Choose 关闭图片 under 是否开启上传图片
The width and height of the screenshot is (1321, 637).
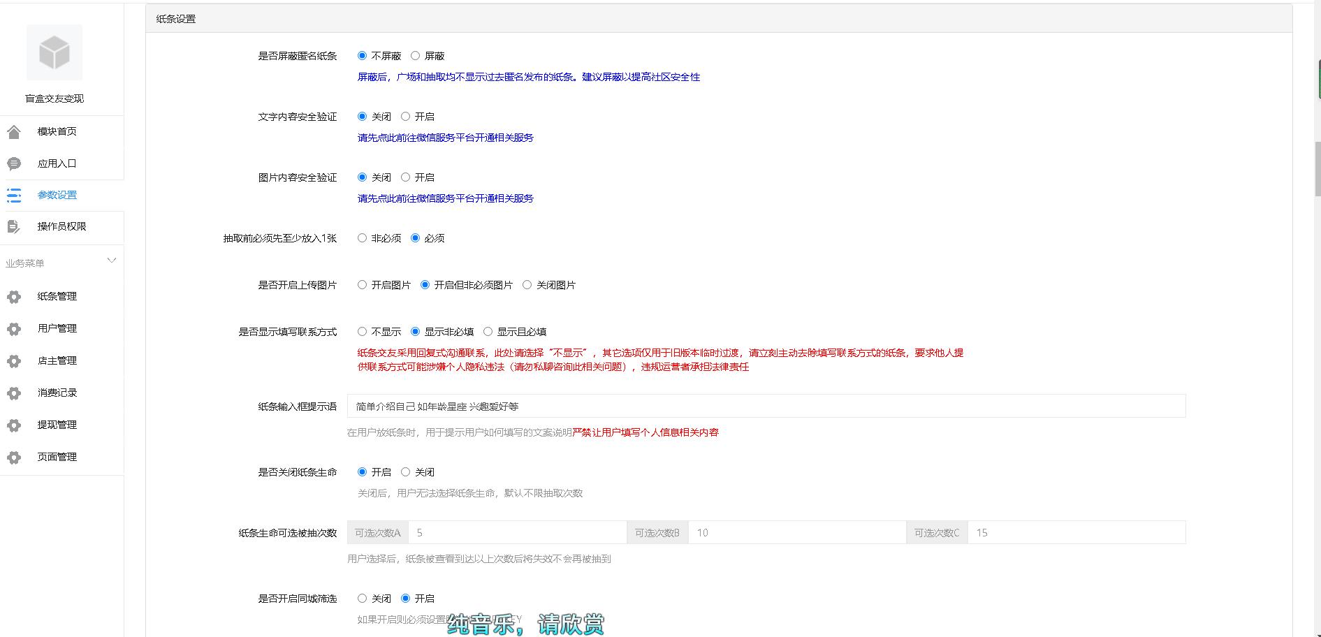click(527, 284)
